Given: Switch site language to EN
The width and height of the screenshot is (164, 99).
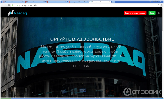Looking at the screenshot, I should [x=159, y=13].
